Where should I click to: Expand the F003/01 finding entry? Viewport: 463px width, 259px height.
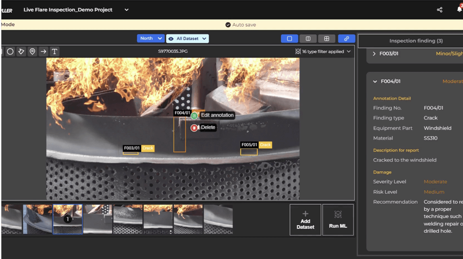click(x=374, y=54)
